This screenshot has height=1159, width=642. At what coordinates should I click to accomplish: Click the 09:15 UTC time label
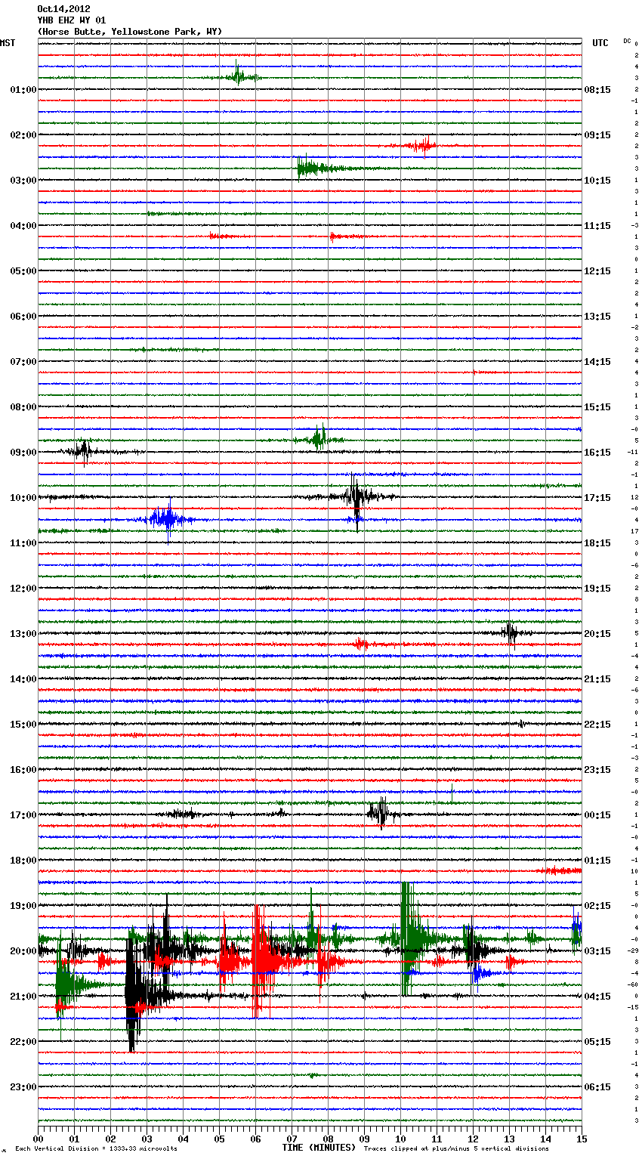tap(597, 135)
